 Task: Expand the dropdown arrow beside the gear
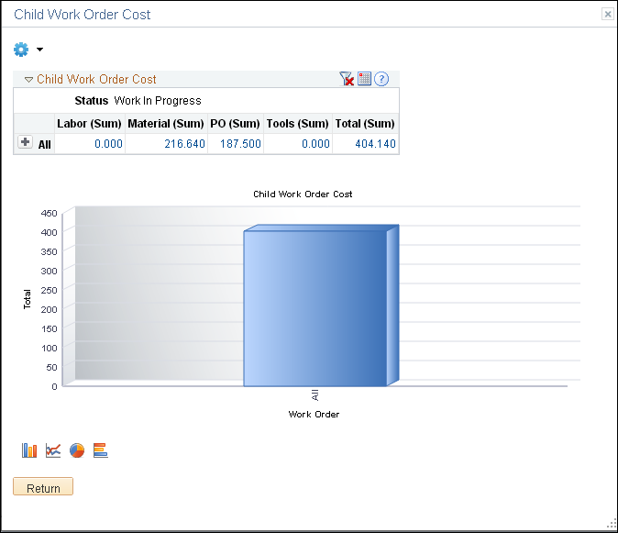[39, 50]
